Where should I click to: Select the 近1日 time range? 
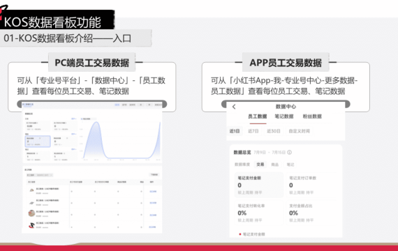pos(235,131)
